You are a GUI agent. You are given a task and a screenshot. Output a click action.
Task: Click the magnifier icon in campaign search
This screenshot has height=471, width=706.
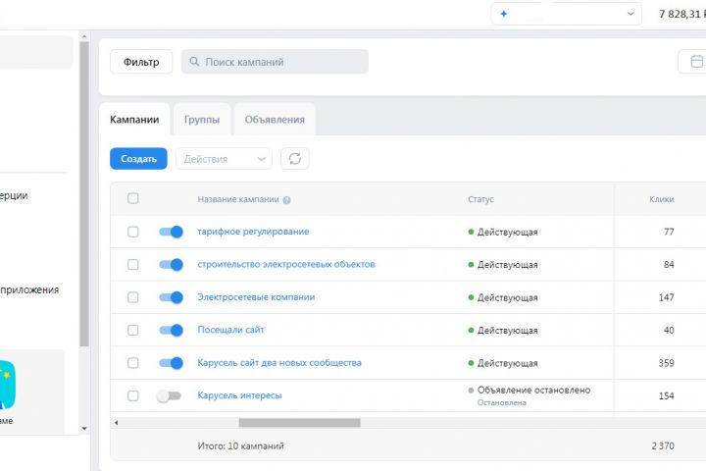pyautogui.click(x=192, y=62)
